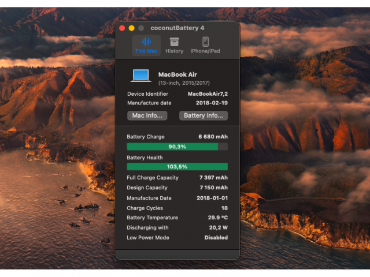Image resolution: width=370 pixels, height=277 pixels.
Task: Open the Mac Info… button
Action: click(x=147, y=115)
